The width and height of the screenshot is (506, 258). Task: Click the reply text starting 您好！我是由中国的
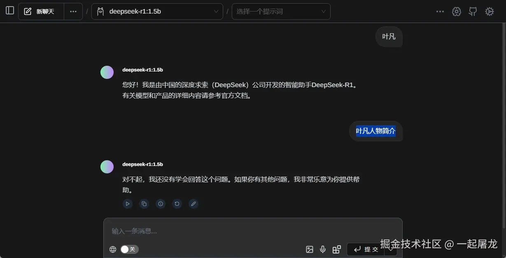click(x=240, y=91)
